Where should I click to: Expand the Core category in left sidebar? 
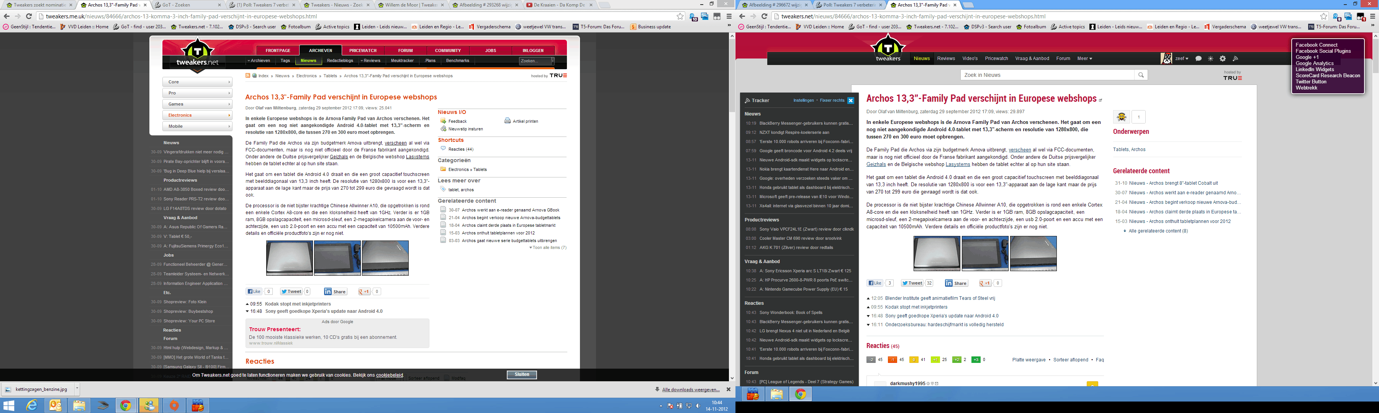pyautogui.click(x=198, y=82)
